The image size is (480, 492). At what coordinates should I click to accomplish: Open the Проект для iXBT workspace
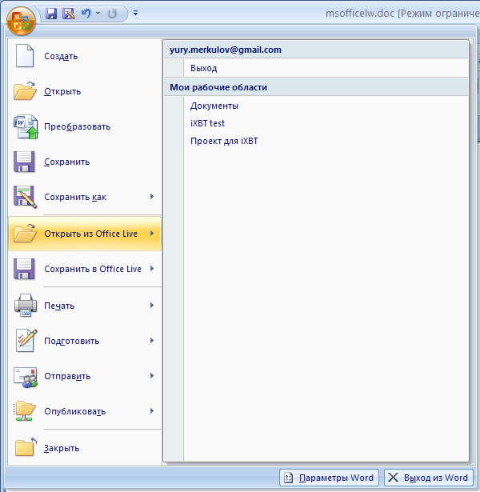pyautogui.click(x=224, y=141)
